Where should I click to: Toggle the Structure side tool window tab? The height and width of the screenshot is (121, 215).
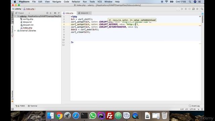(x=12, y=31)
